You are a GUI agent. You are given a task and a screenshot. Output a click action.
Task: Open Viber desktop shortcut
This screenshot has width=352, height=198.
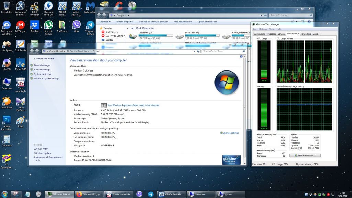(x=76, y=26)
